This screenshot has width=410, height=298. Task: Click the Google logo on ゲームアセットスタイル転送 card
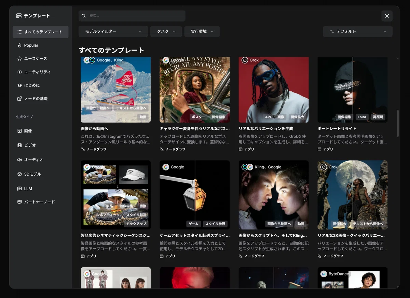(166, 167)
